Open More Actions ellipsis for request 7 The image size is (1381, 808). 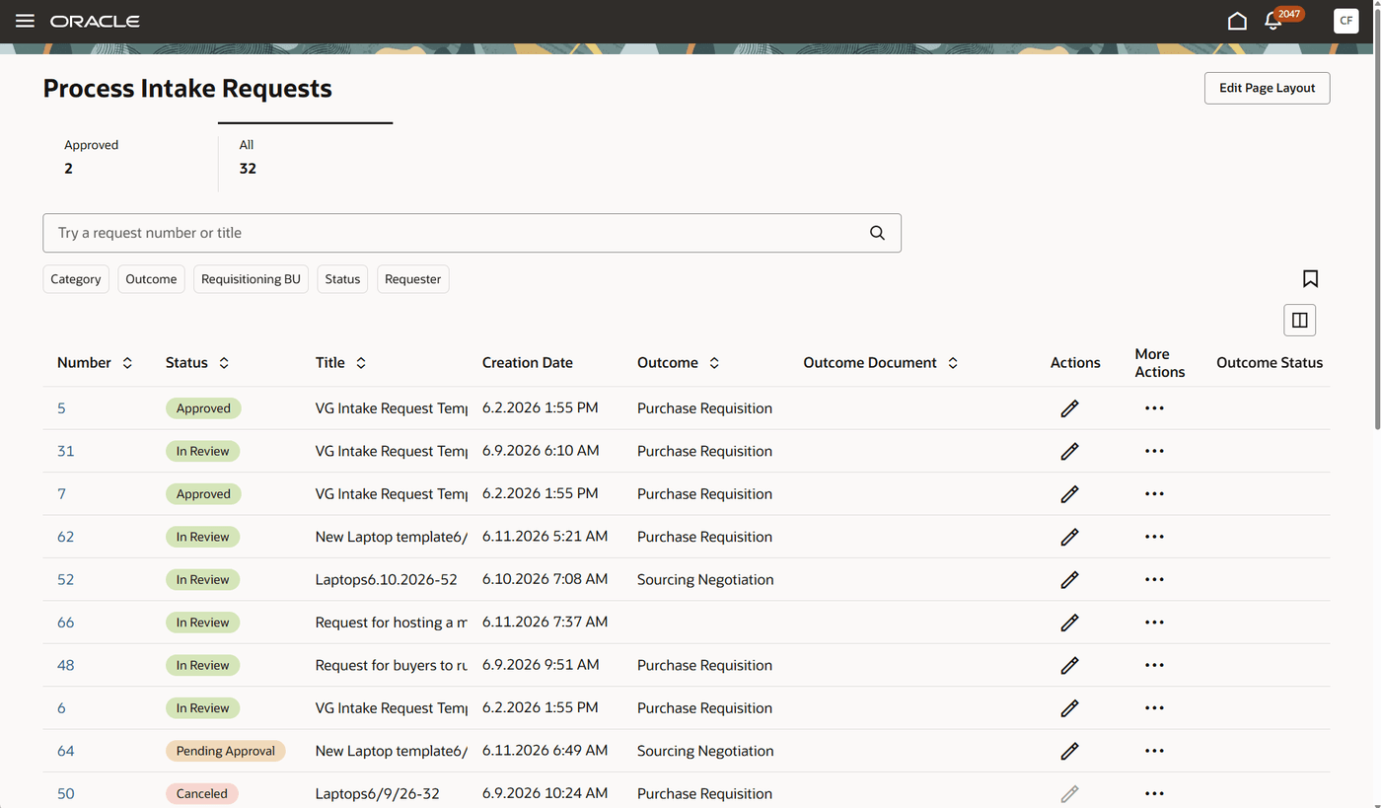1154,494
